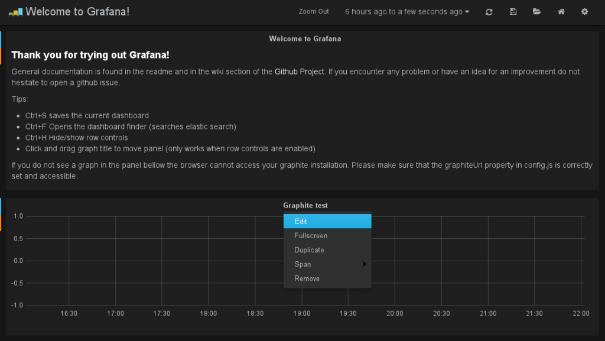Open dashboard search via the folder icon
Viewport: 605px width, 341px height.
[536, 12]
